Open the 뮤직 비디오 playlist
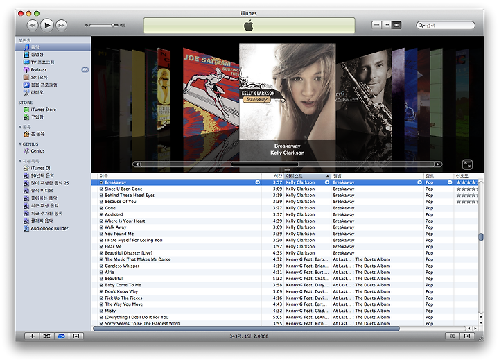 tap(53, 191)
